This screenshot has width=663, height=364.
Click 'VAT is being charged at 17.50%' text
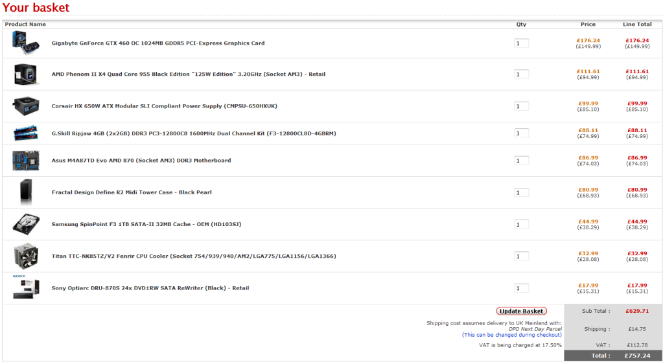pyautogui.click(x=520, y=345)
